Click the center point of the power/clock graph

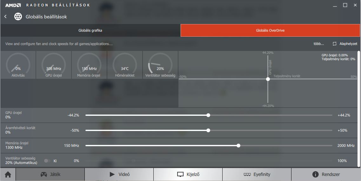click(268, 79)
